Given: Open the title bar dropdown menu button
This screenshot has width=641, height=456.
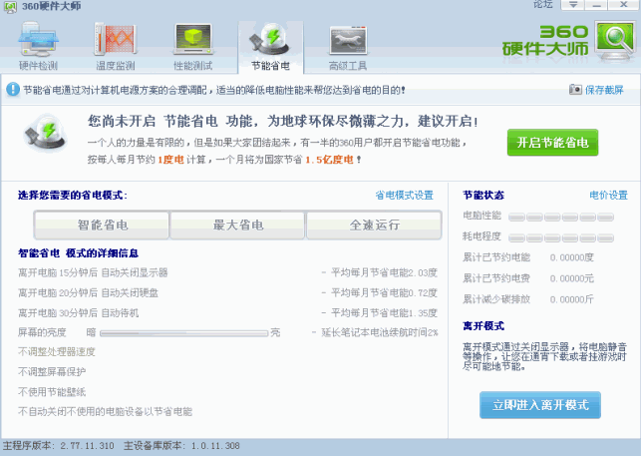Looking at the screenshot, I should [x=573, y=5].
